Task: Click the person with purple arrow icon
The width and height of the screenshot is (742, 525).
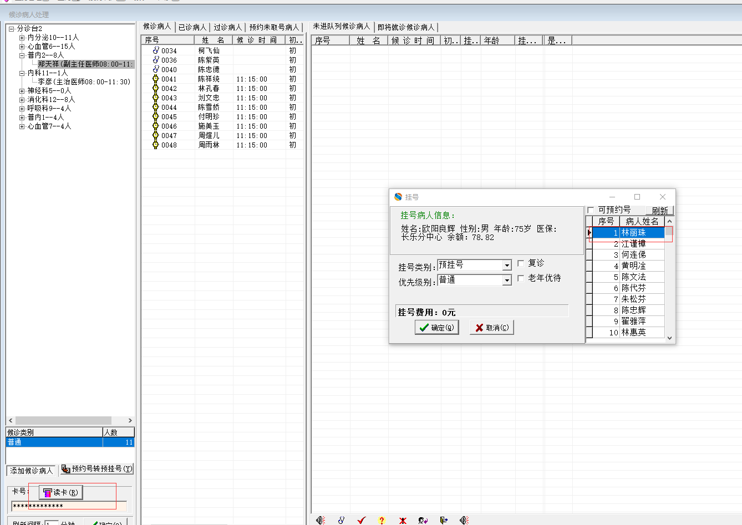Action: coord(423,520)
